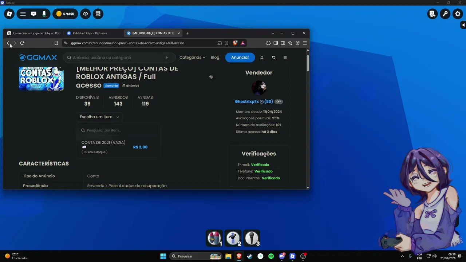This screenshot has width=466, height=262.
Task: Open reader mode icon in address bar
Action: 226,43
